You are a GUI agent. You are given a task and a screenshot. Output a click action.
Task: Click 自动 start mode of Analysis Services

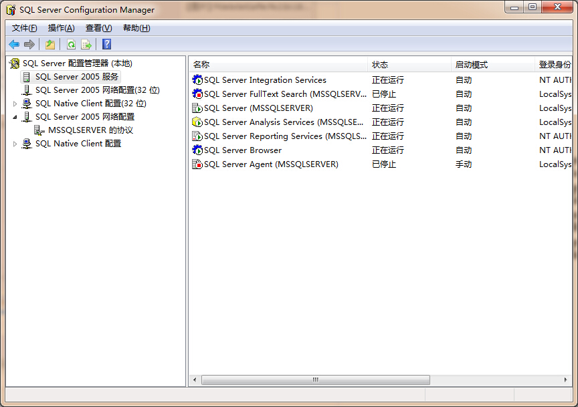464,122
